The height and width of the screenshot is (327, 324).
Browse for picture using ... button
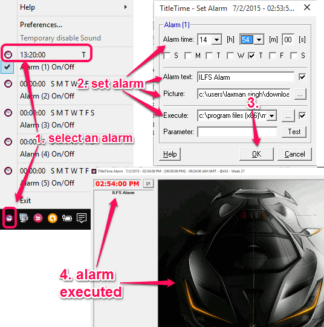coord(300,94)
